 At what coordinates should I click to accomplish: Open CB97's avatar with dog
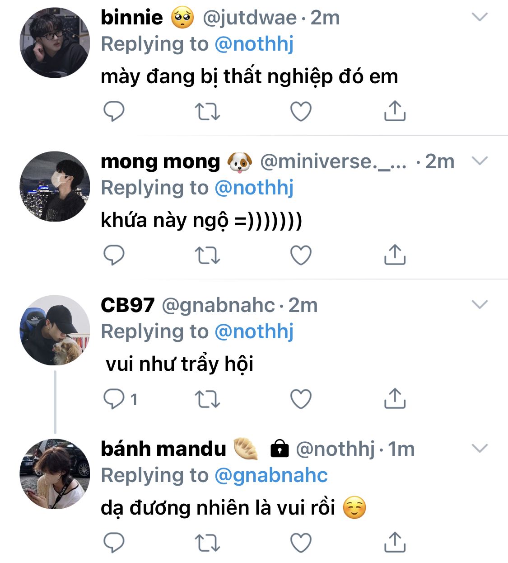pos(55,330)
